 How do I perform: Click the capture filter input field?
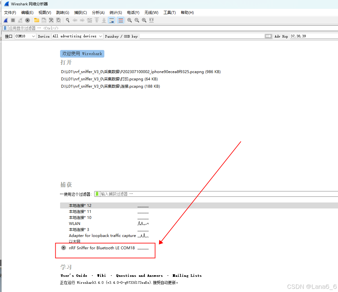[x=219, y=194]
